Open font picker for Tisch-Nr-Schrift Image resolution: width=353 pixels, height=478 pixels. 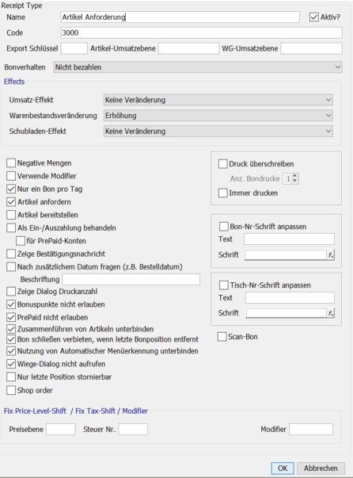[331, 313]
